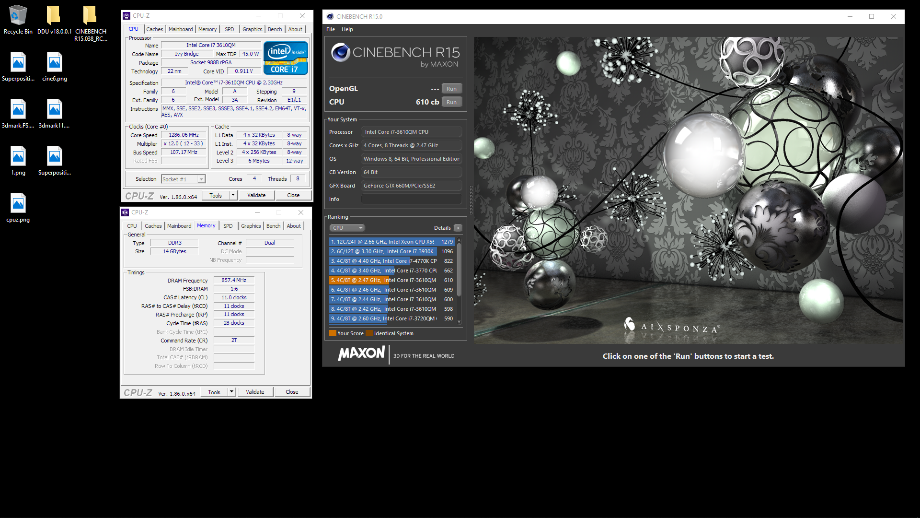Select the 3dmark.FS image file icon
The height and width of the screenshot is (518, 920).
pyautogui.click(x=18, y=114)
